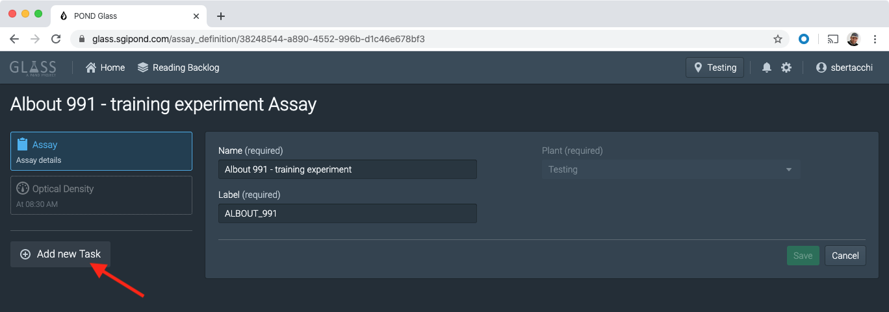Open the Chrome profile avatar
Screen dimensions: 889x312
point(854,39)
